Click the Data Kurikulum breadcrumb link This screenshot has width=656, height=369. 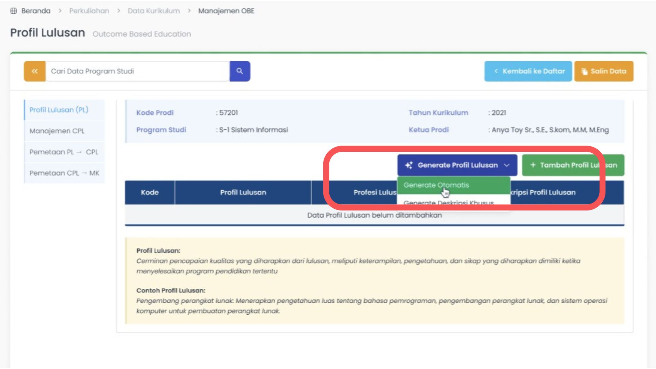click(x=154, y=11)
